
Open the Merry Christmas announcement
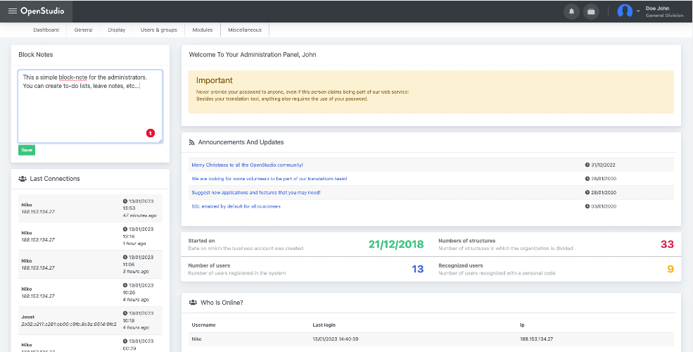click(x=248, y=165)
